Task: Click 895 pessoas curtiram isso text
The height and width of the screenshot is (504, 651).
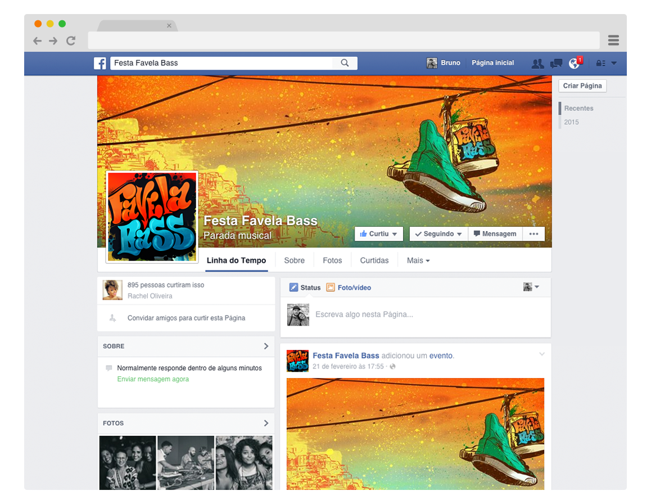Action: [166, 285]
